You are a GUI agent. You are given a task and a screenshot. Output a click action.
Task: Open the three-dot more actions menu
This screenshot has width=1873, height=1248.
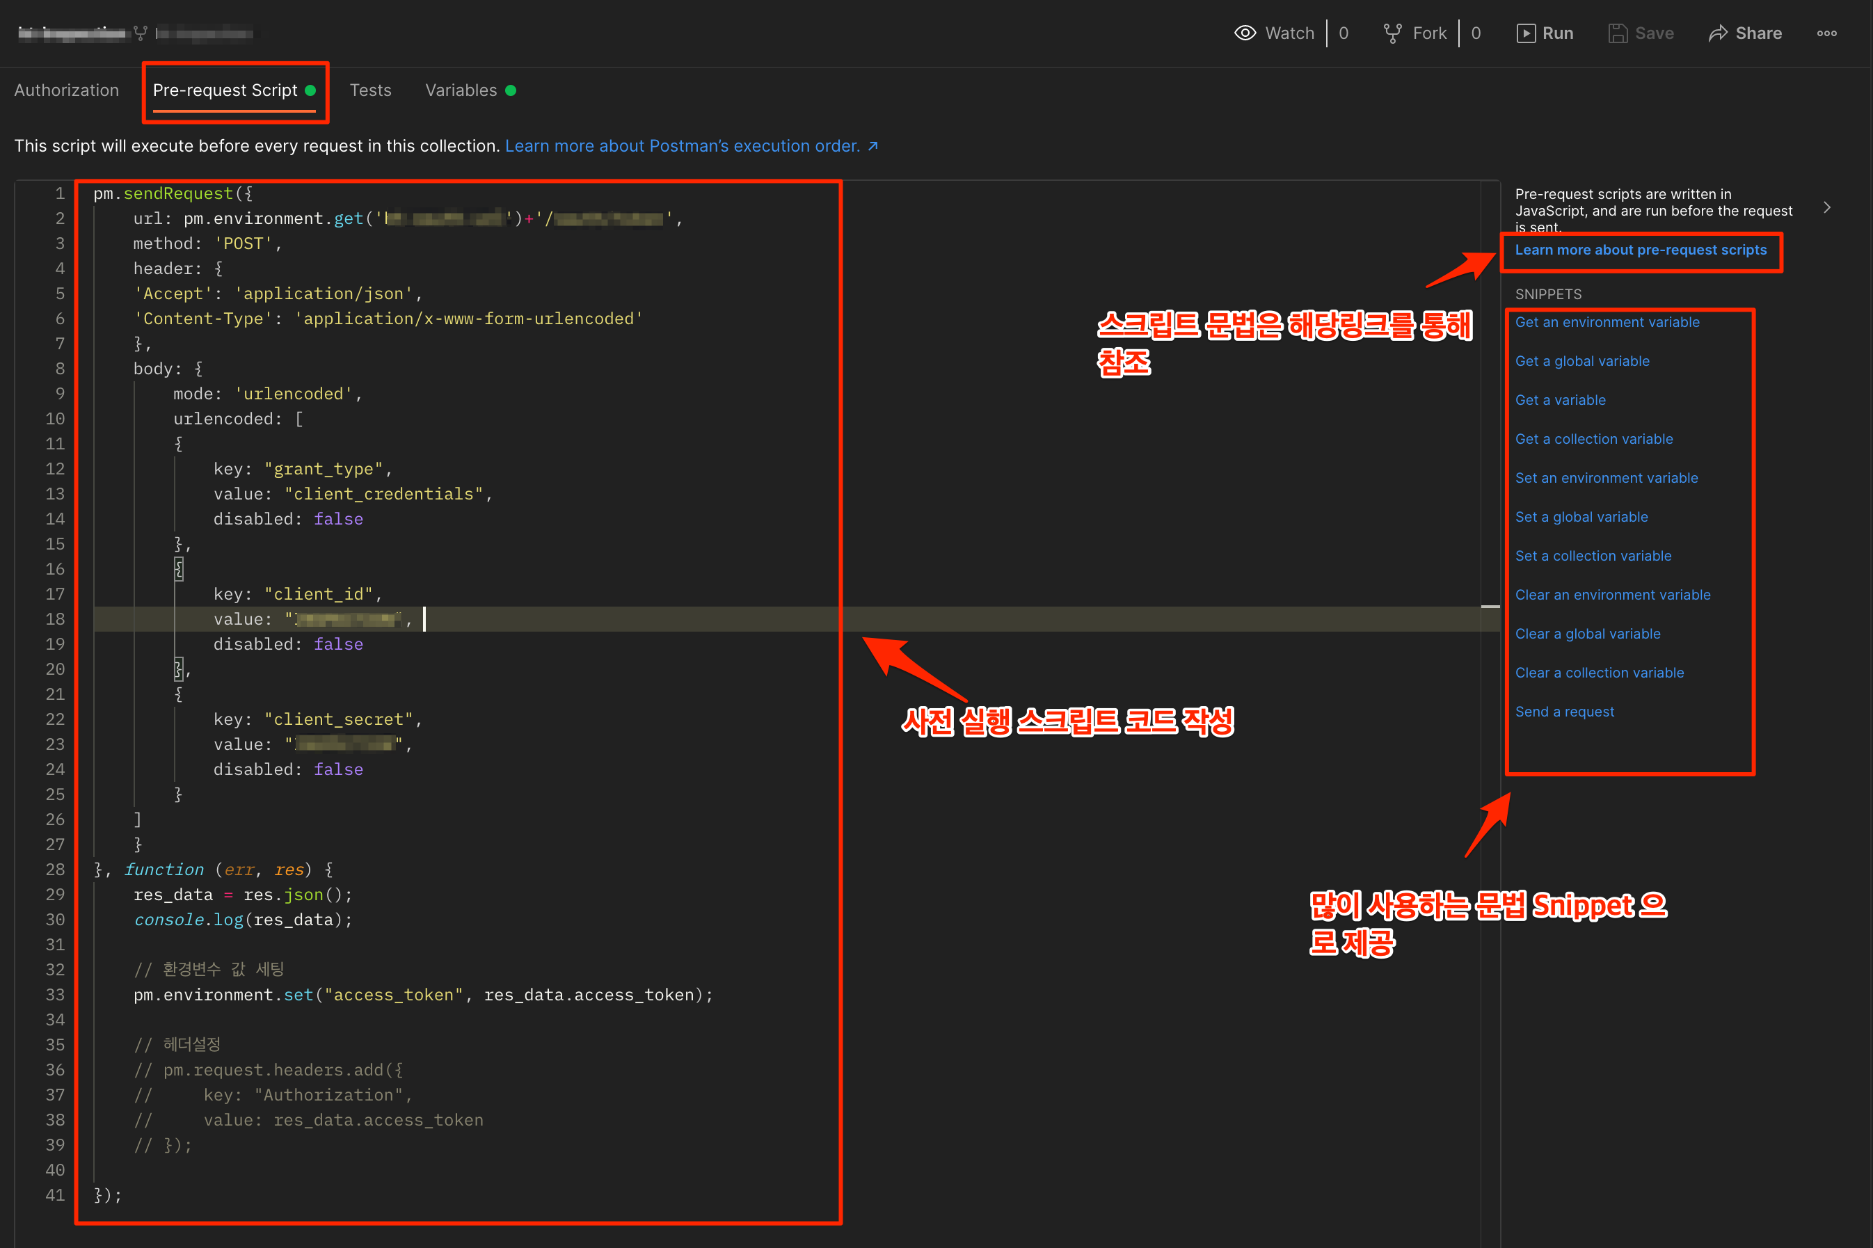(x=1826, y=33)
